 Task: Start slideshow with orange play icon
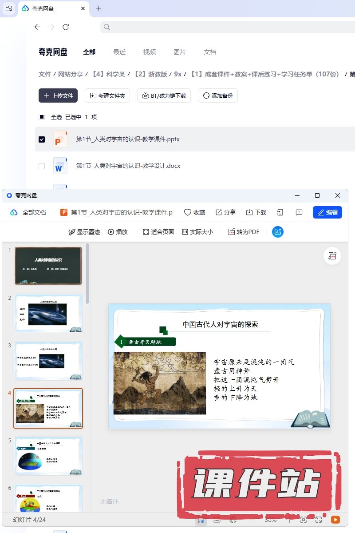point(335,519)
